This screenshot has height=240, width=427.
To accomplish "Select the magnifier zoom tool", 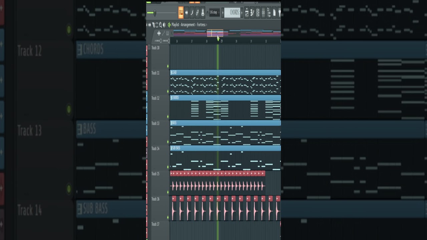I will coord(160,25).
